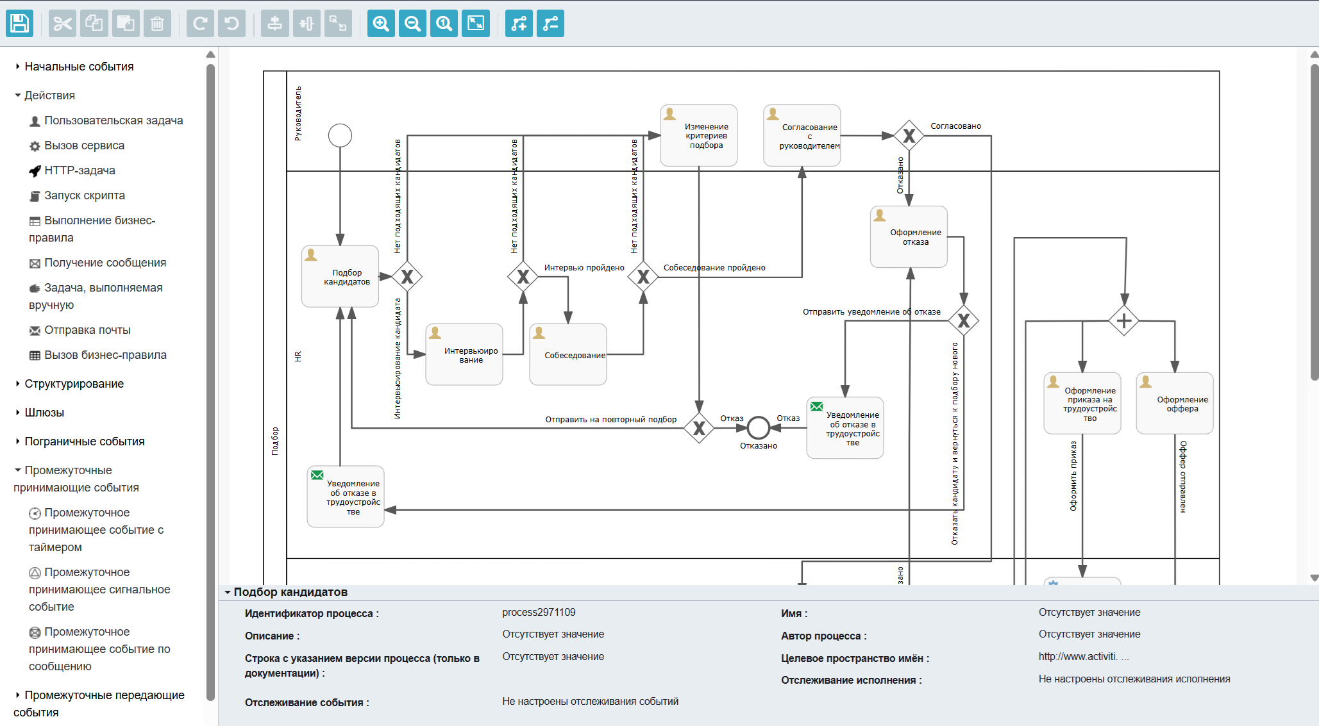
Task: Select Изменение критериев подбора task
Action: tap(699, 135)
